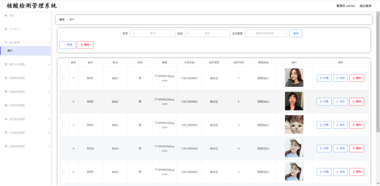
Task: Select the 用户 submenu item in sidebar
Action: click(26, 51)
